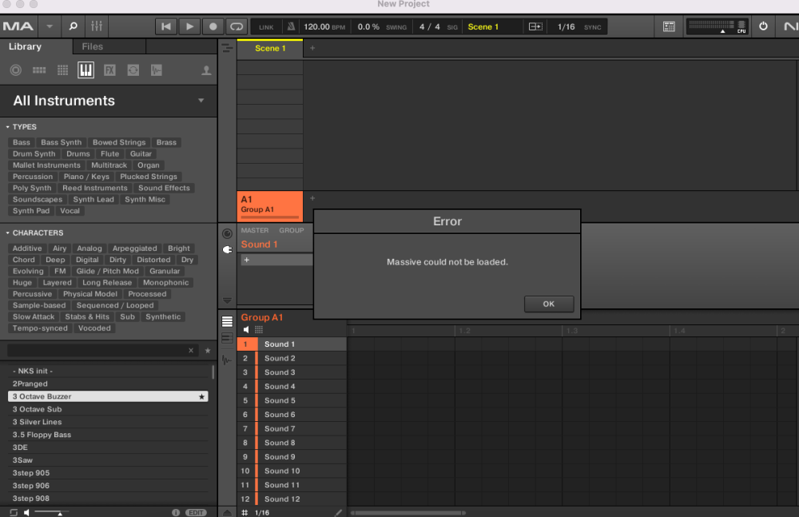799x517 pixels.
Task: Select the FX effects filter icon
Action: [x=109, y=70]
